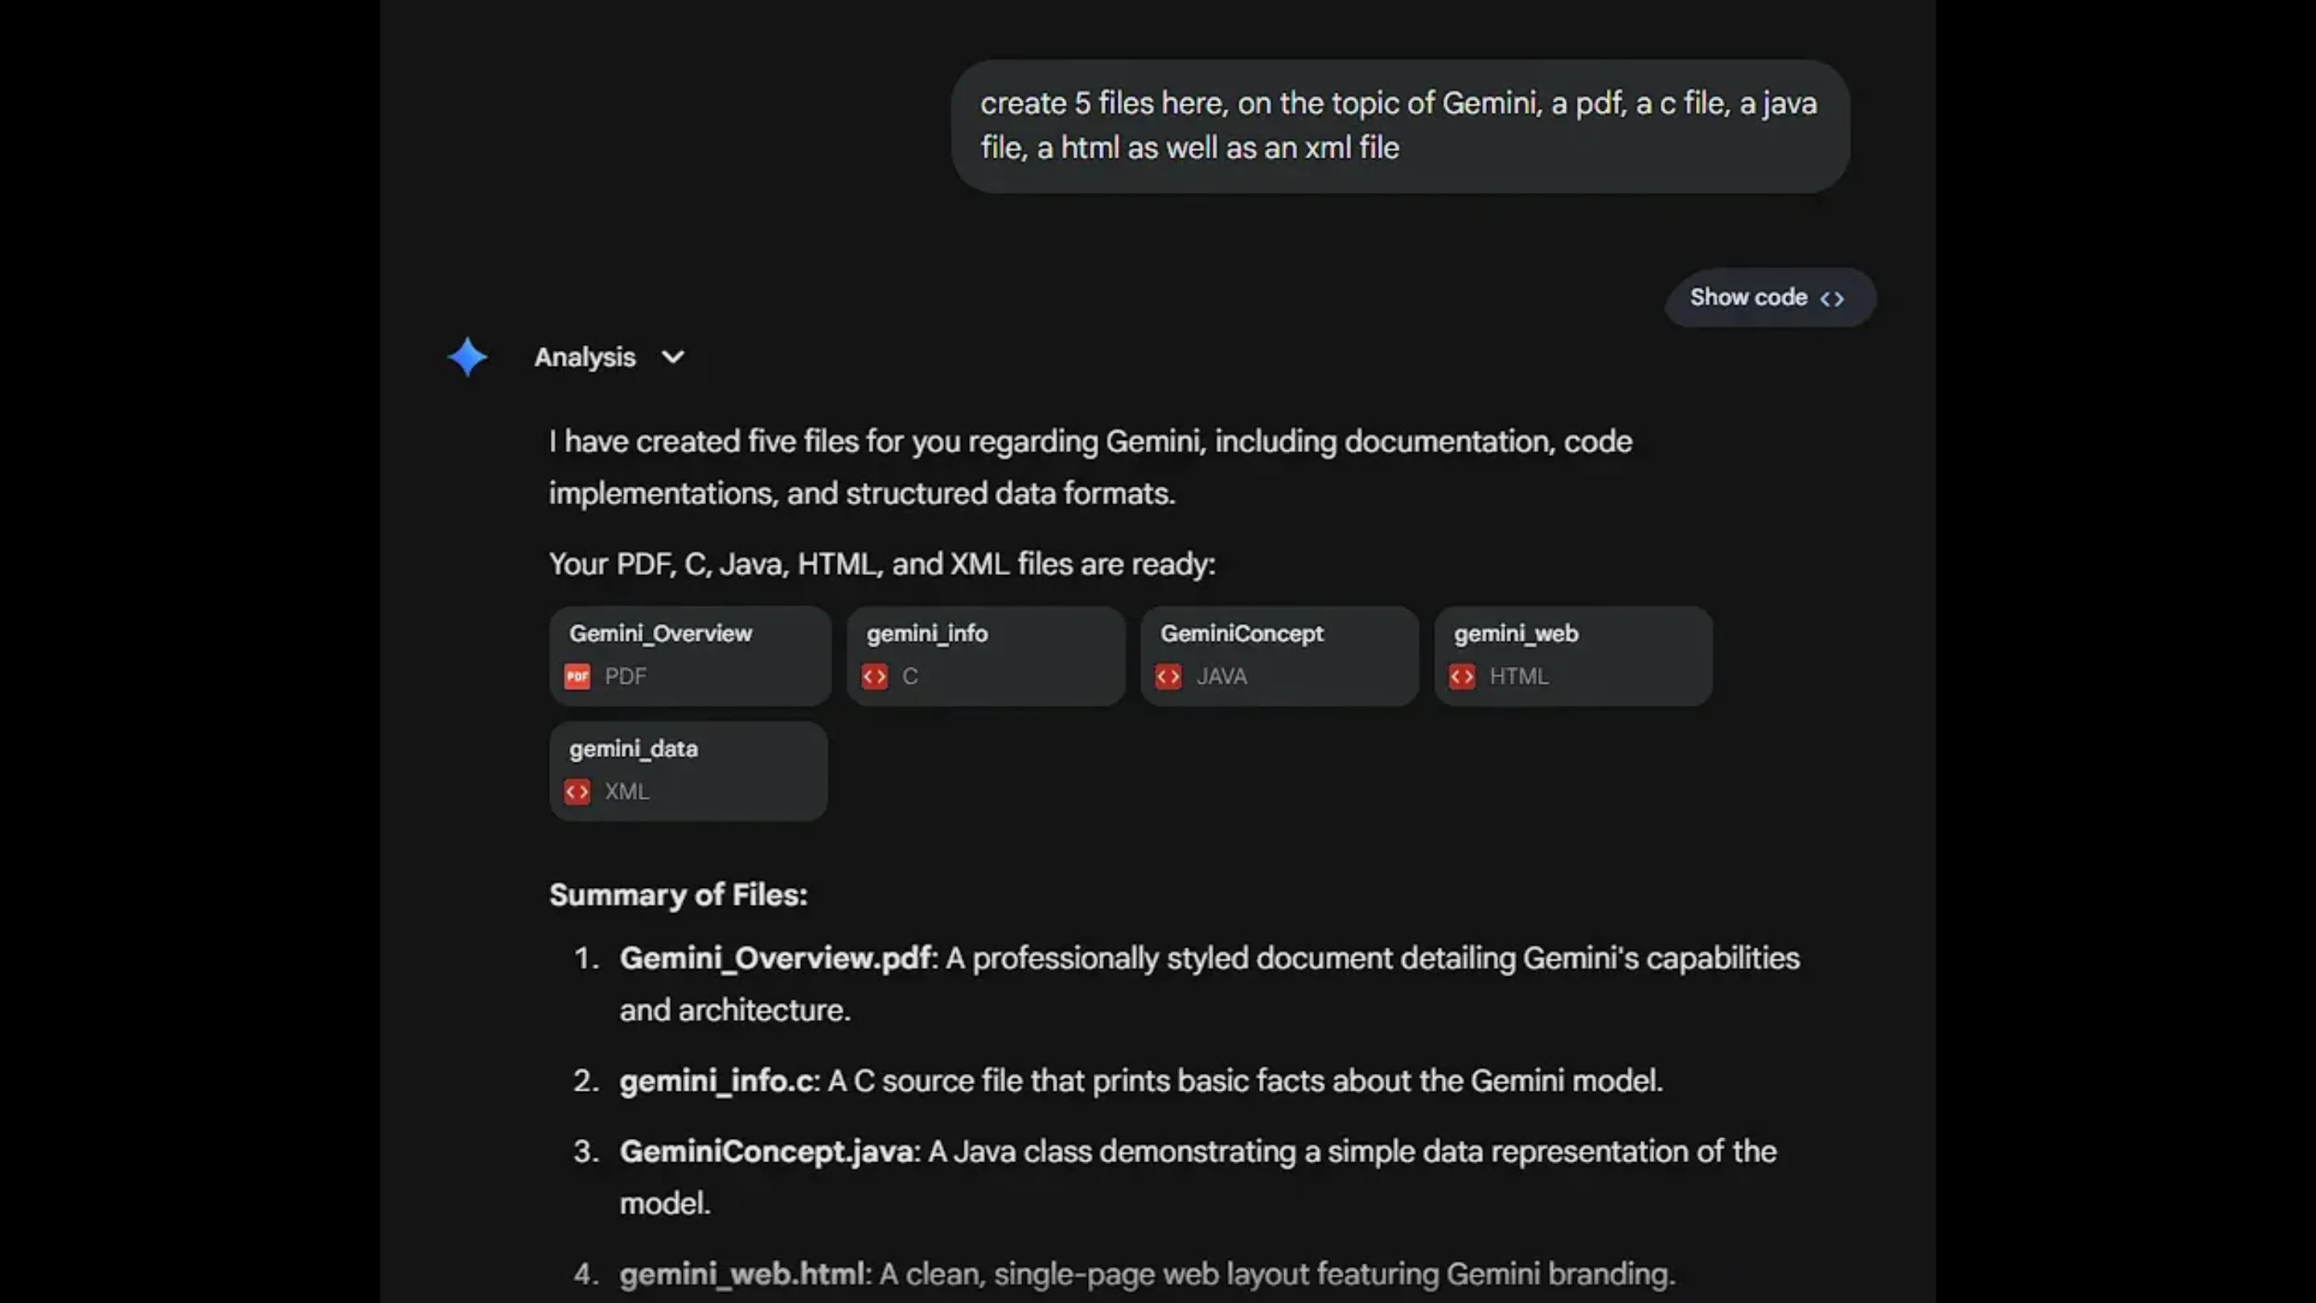
Task: Click the user prompt message bubble
Action: click(1400, 126)
